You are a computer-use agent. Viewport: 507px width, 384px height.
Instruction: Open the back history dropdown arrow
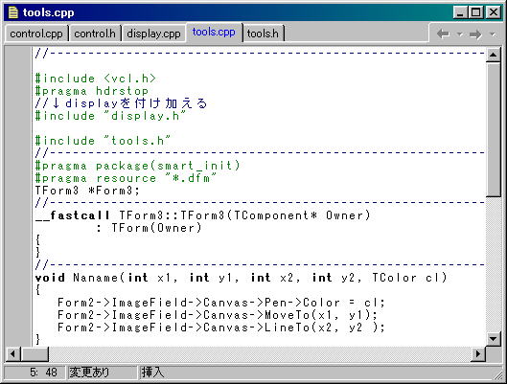(459, 34)
